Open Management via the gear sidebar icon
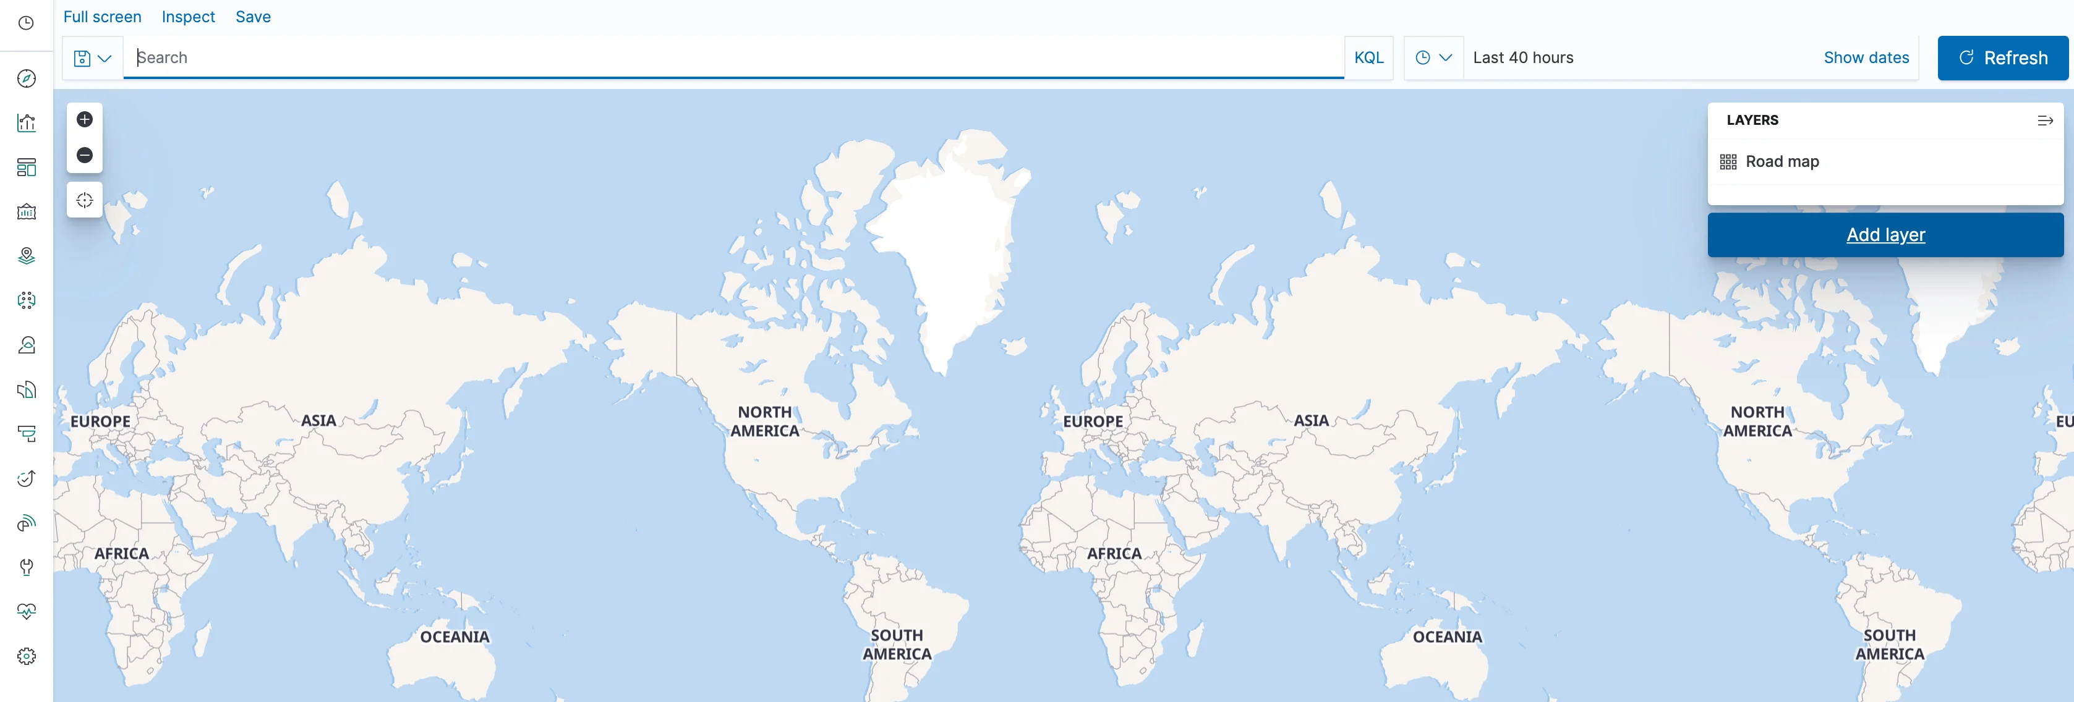 27,655
